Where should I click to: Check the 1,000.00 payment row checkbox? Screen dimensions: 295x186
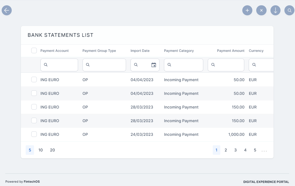(x=34, y=134)
